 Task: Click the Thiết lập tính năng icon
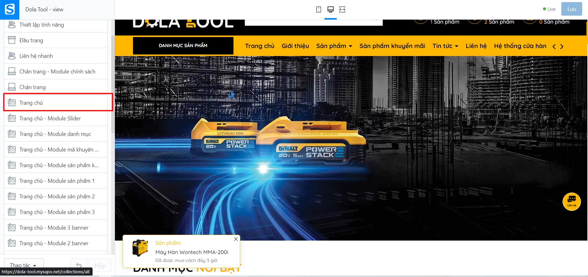[12, 24]
